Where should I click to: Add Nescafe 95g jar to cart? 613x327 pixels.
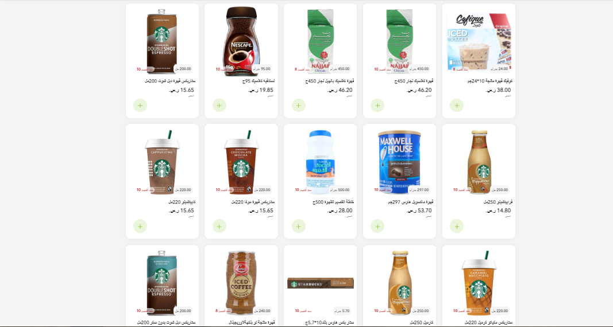(219, 106)
